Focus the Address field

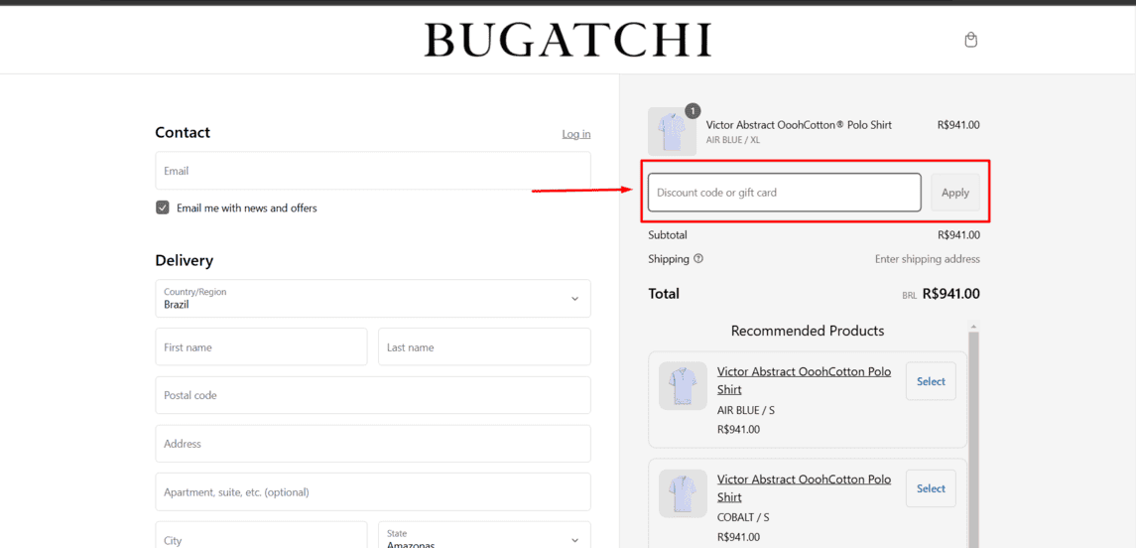click(x=373, y=444)
